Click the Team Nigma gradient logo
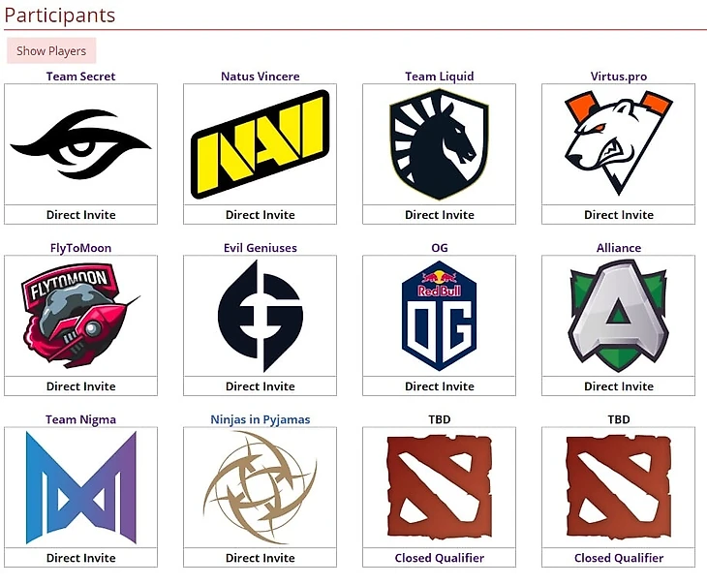 81,487
